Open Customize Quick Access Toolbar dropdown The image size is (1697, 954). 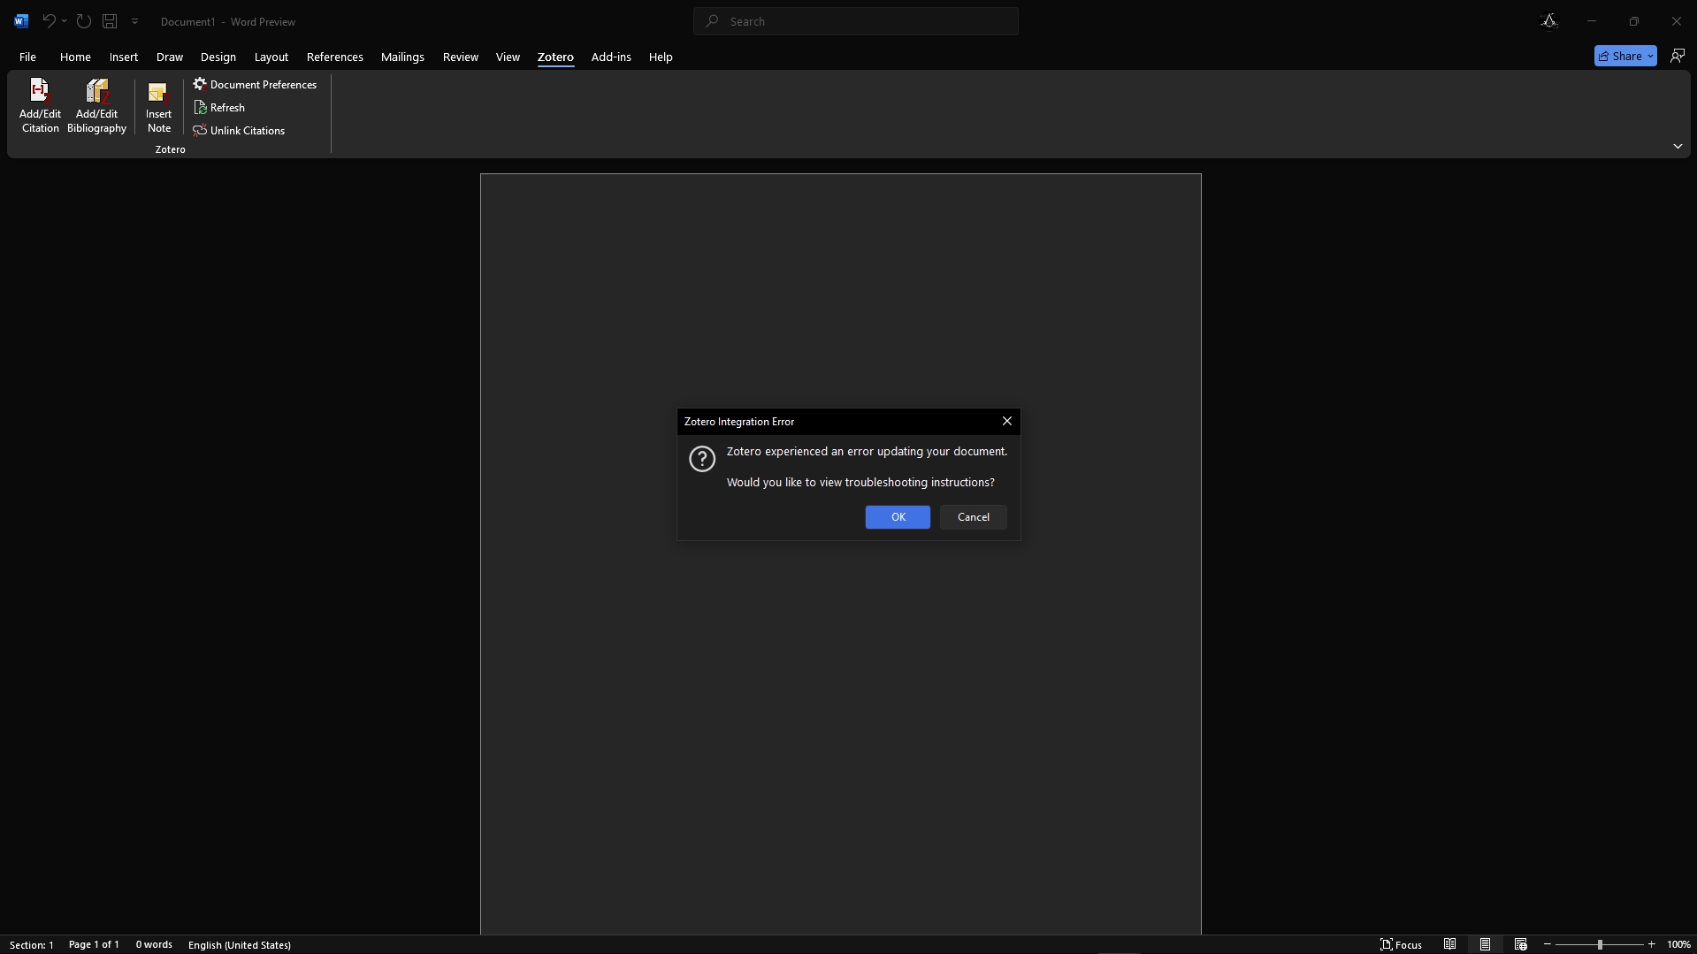click(134, 21)
